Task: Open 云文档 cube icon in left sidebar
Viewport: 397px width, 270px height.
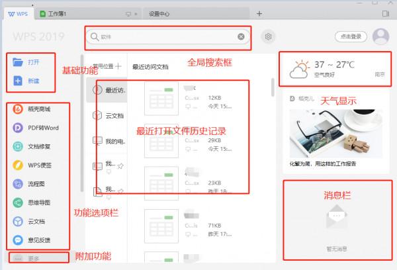Action: pos(18,222)
